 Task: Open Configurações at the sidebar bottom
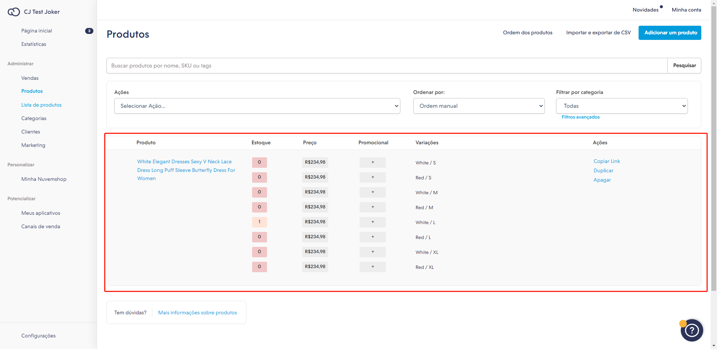(x=38, y=336)
